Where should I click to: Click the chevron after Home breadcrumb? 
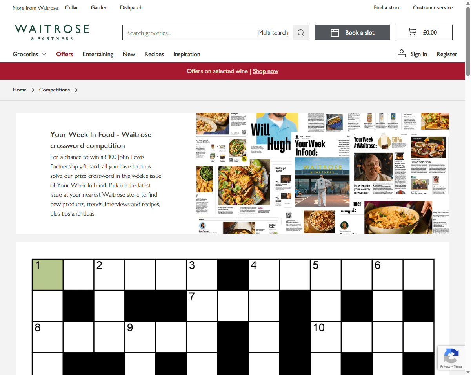coord(33,90)
